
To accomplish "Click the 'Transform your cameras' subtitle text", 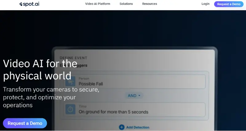I will [51, 97].
